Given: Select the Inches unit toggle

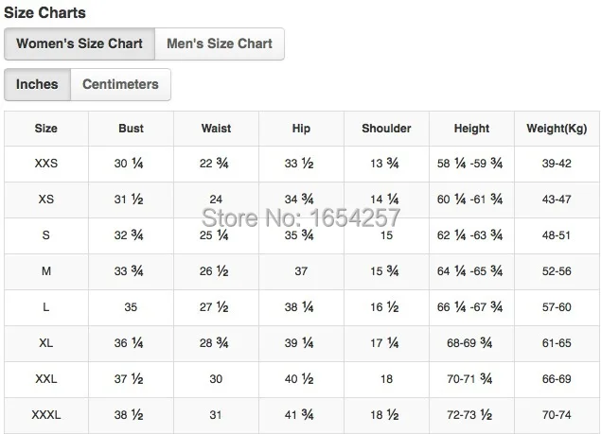Looking at the screenshot, I should pos(37,84).
